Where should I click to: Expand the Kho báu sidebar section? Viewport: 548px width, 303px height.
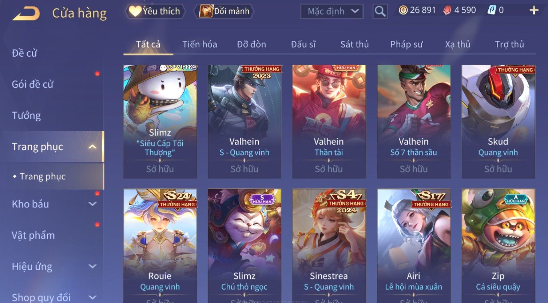coord(92,204)
